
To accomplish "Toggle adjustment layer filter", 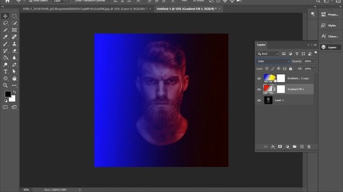I will click(290, 54).
